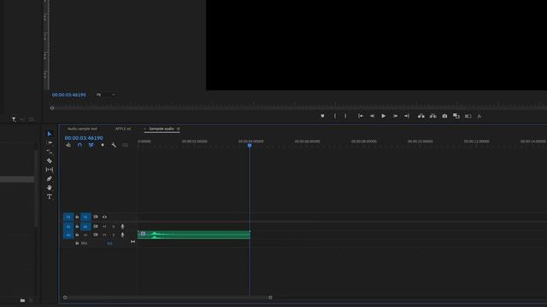This screenshot has height=307, width=547.
Task: Export frame with camera icon
Action: (444, 116)
